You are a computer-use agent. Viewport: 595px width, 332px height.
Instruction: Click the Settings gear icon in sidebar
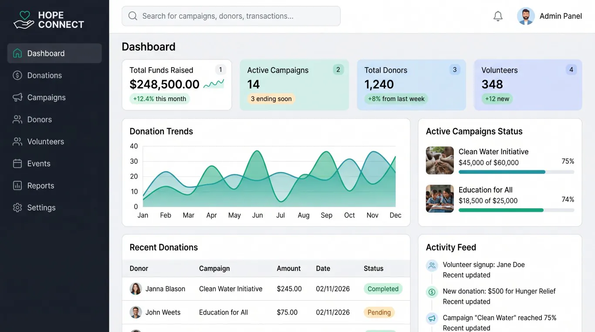coord(17,207)
